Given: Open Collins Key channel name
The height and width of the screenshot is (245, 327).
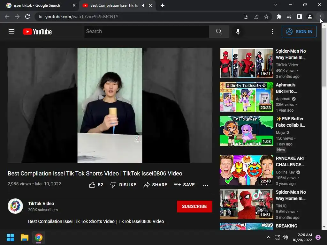Looking at the screenshot, I should point(285,172).
